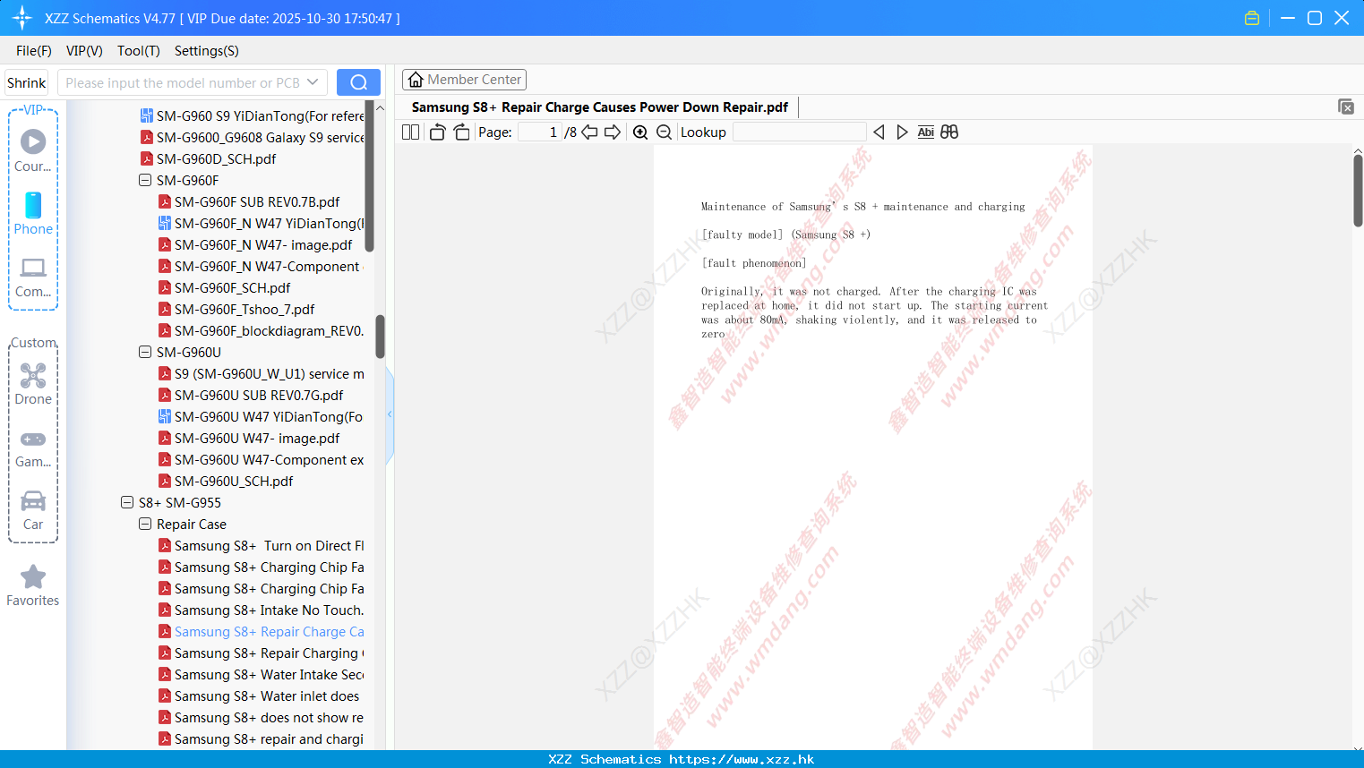Open Samsung S8+ Intake No Touch file
The height and width of the screenshot is (768, 1364).
(x=261, y=610)
